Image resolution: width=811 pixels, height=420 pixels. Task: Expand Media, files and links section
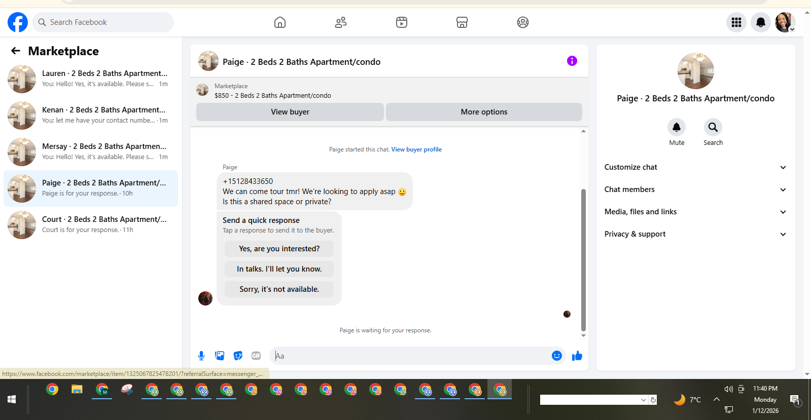point(695,212)
